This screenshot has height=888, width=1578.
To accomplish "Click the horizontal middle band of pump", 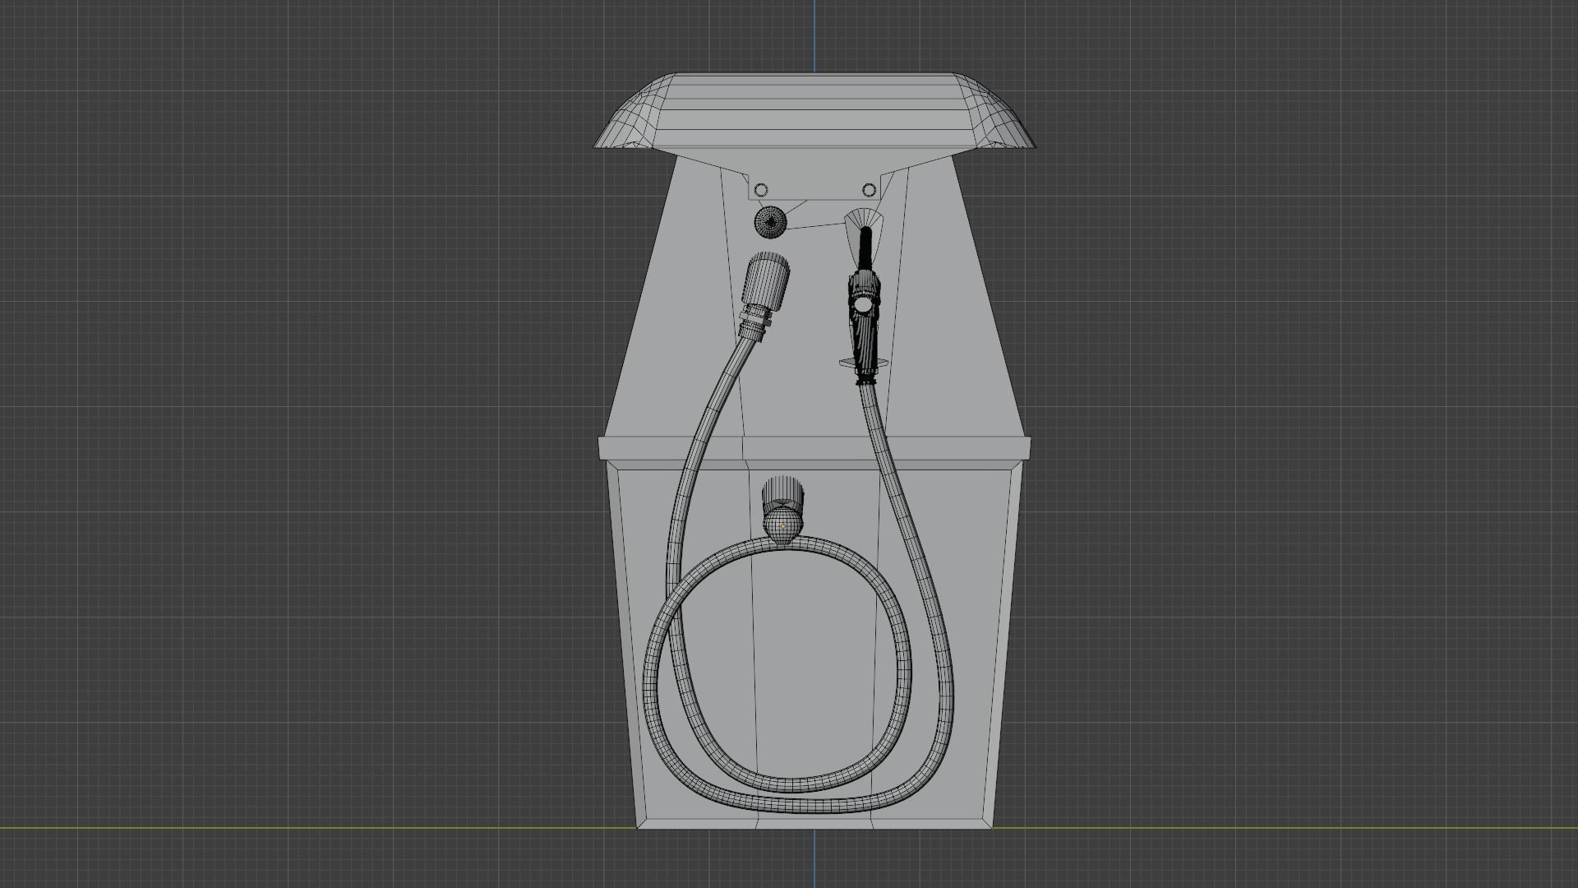I will (814, 449).
